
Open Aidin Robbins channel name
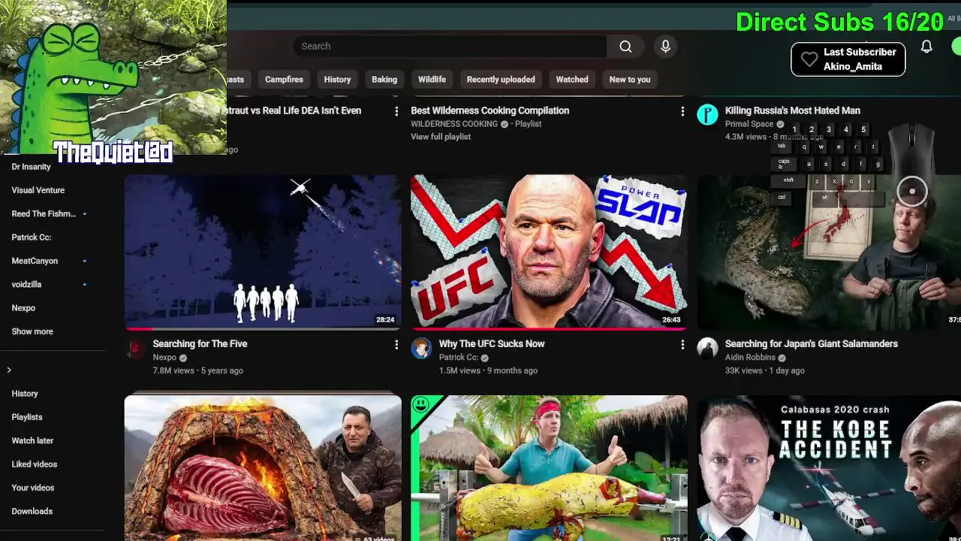(750, 358)
